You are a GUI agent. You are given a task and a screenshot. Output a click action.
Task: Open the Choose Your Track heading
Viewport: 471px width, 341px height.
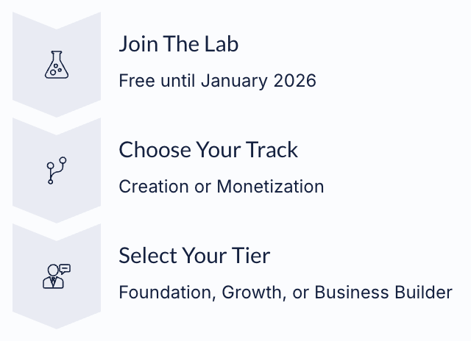click(208, 150)
